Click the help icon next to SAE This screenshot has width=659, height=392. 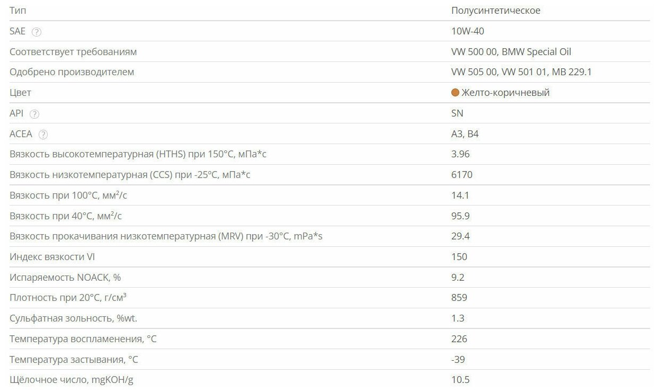point(37,32)
